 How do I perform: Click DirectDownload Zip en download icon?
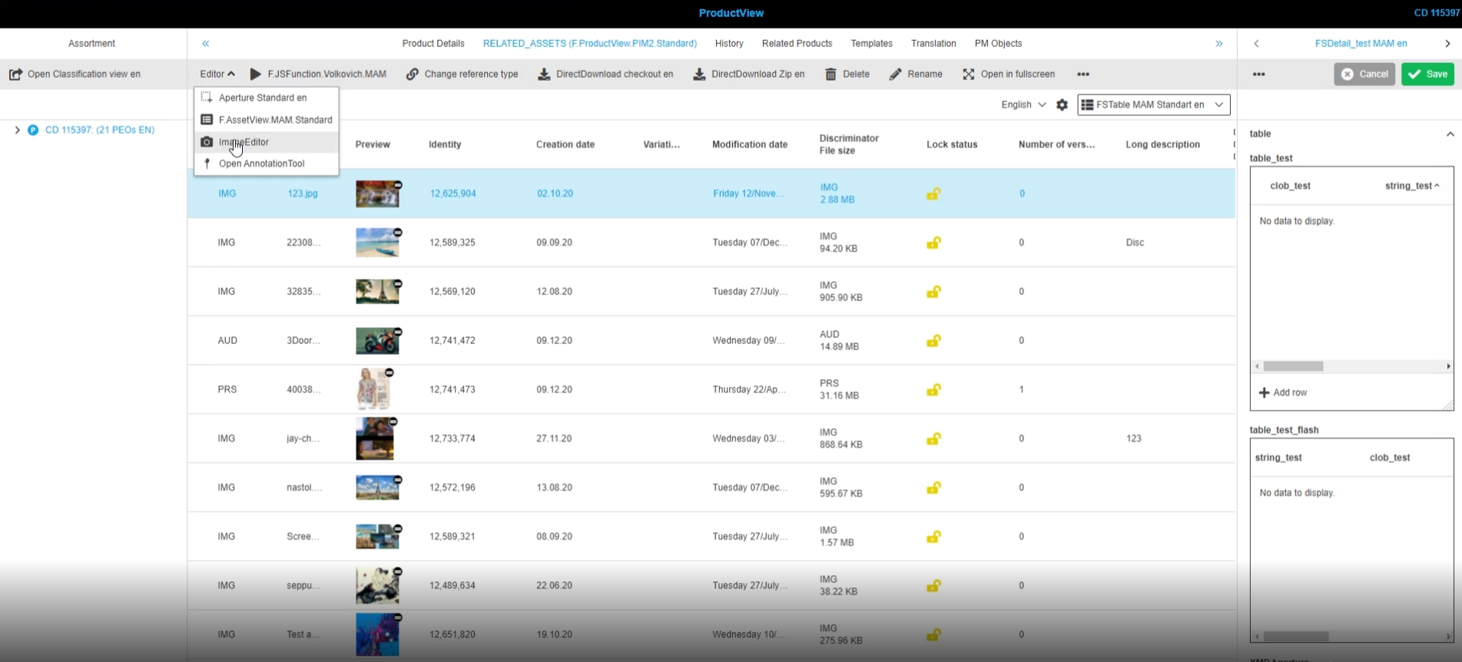[x=699, y=74]
